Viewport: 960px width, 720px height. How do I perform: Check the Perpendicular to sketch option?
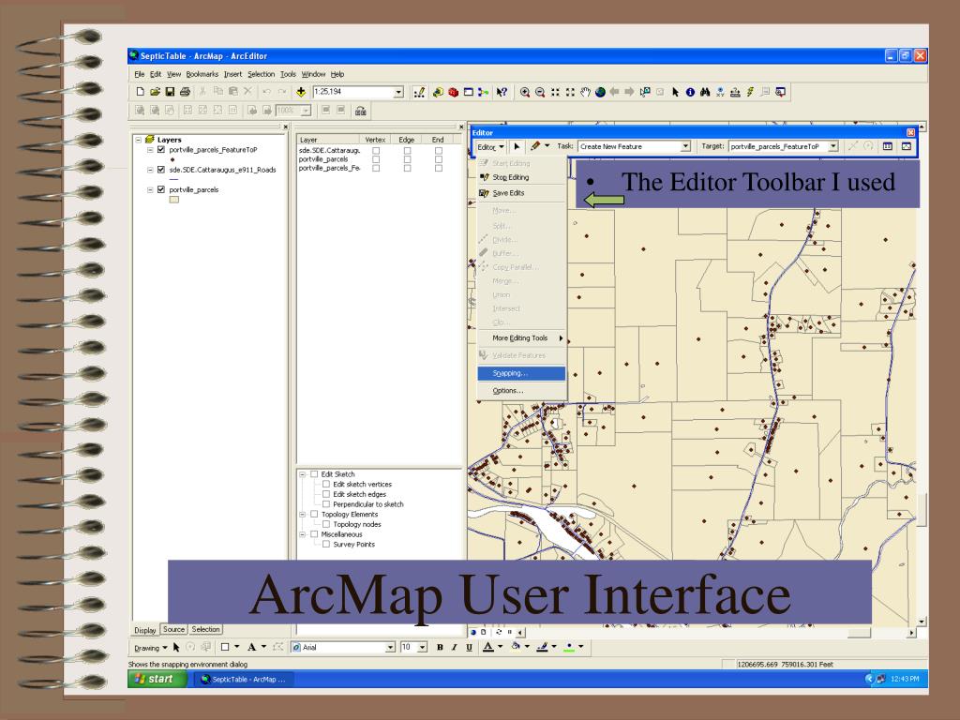coord(326,504)
